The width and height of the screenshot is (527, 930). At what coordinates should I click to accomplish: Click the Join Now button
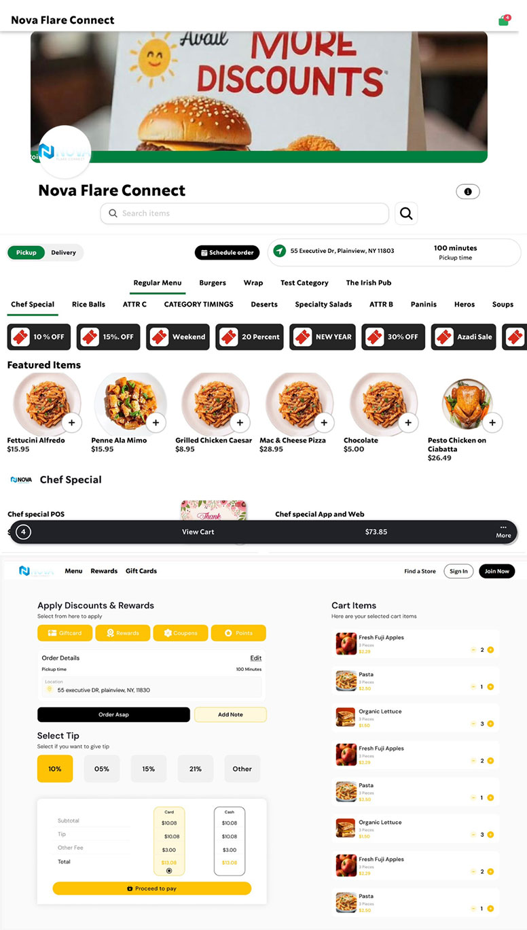497,571
